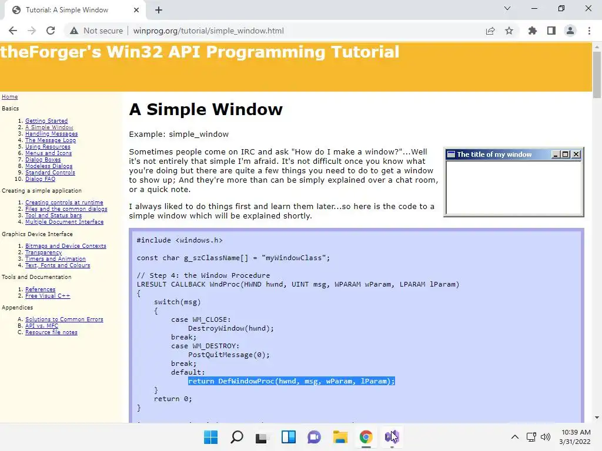The height and width of the screenshot is (451, 602).
Task: Open Creating controls at runtime link
Action: (x=64, y=203)
